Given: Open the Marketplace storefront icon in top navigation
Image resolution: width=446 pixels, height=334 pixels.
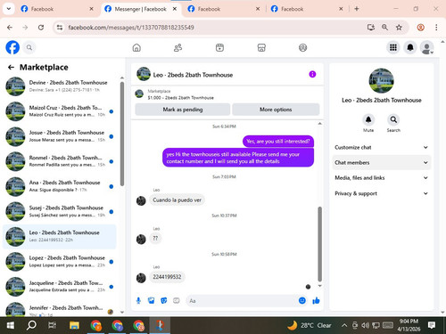Looking at the screenshot, I should tap(261, 47).
